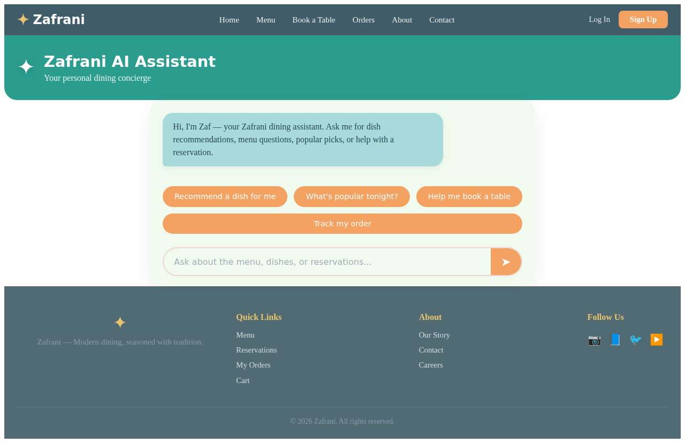Open footer Contact link under About
Image resolution: width=685 pixels, height=443 pixels.
coord(431,350)
